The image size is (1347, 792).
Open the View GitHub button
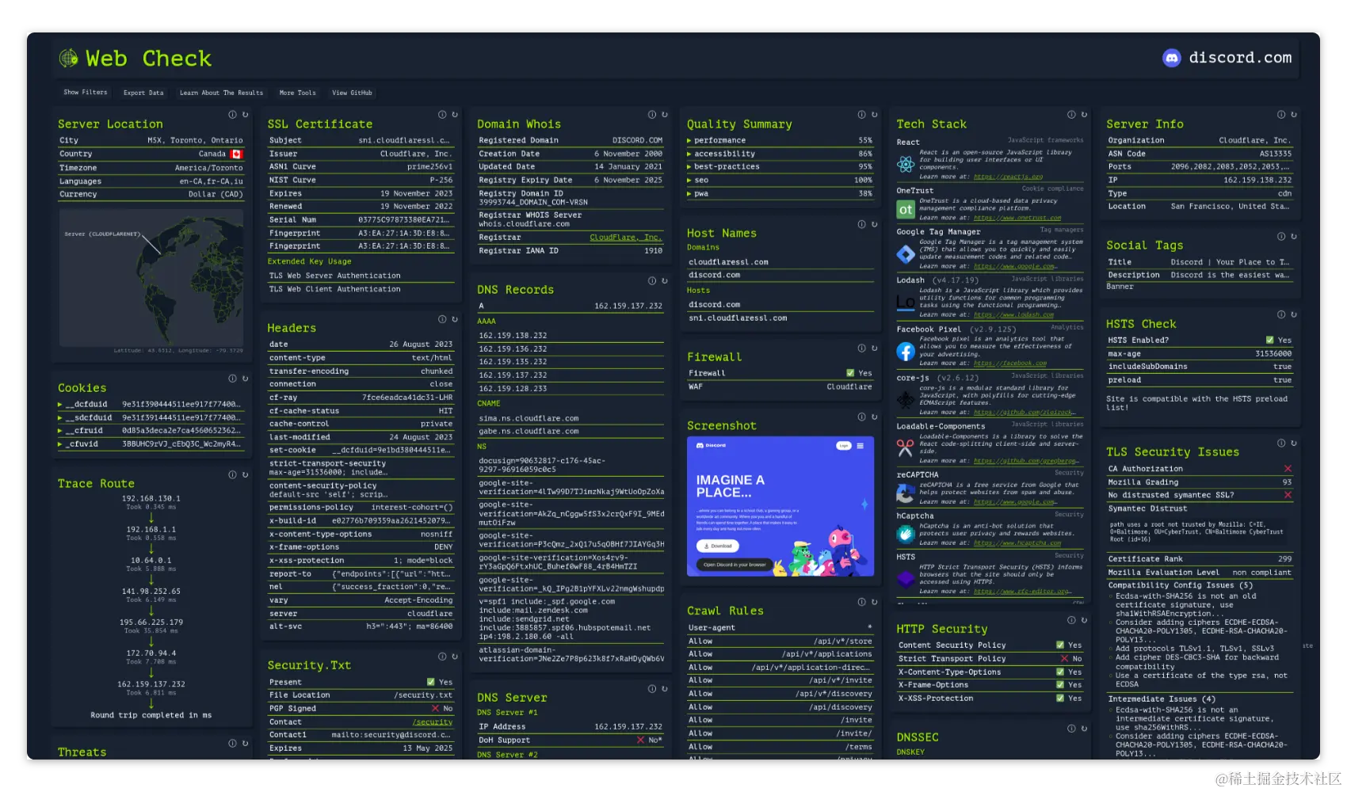pyautogui.click(x=352, y=93)
